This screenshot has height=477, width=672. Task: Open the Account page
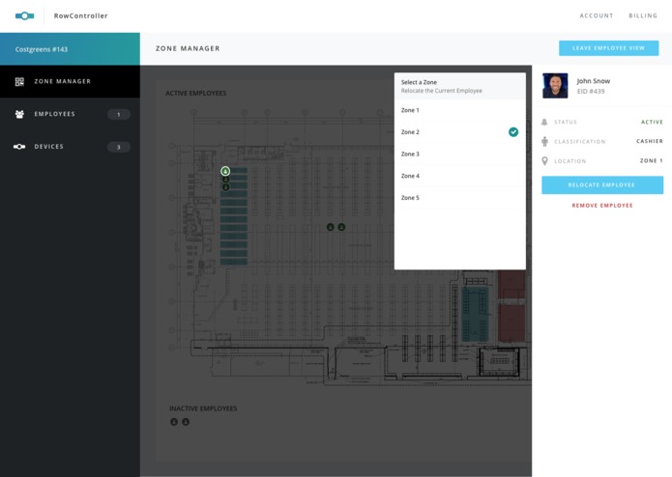(x=597, y=15)
